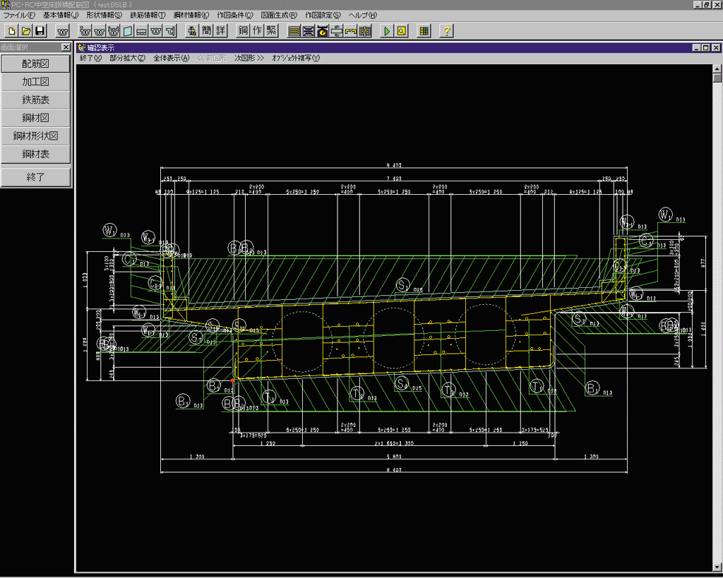
Task: Choose 鉄筋表 in the side panel
Action: pos(36,100)
